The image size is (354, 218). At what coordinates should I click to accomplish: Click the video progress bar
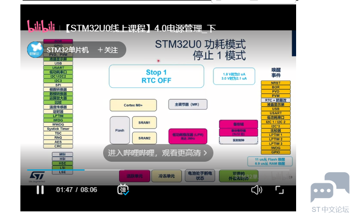[158, 169]
